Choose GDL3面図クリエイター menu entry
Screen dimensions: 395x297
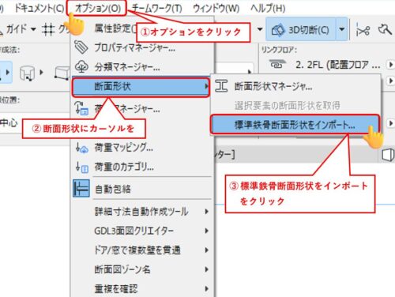[142, 231]
